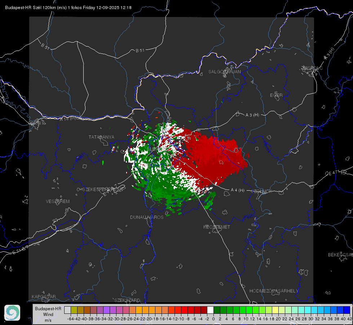
Task: Click the radar title text with timestamp 12:18
Action: pos(68,8)
